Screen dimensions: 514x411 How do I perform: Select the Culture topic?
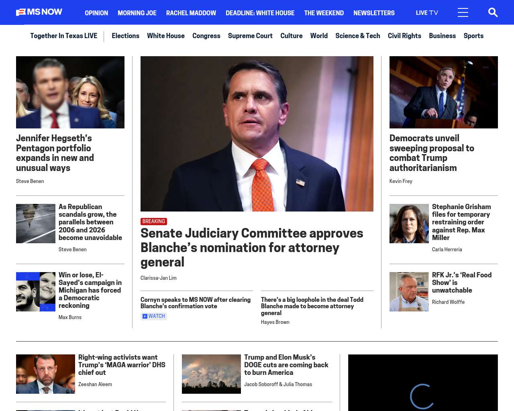coord(292,36)
